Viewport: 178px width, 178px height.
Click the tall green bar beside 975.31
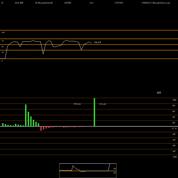tap(94, 112)
